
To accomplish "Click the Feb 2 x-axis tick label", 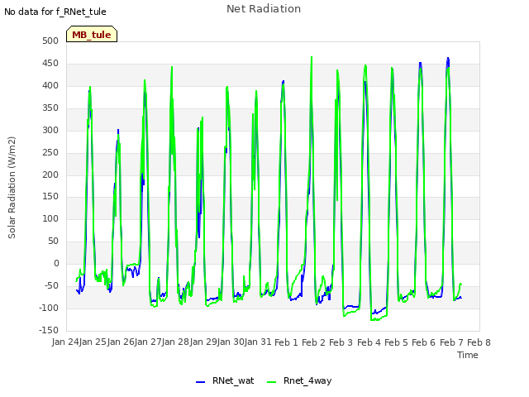I will tap(313, 342).
